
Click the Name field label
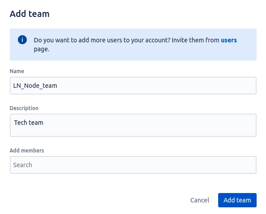coord(17,71)
